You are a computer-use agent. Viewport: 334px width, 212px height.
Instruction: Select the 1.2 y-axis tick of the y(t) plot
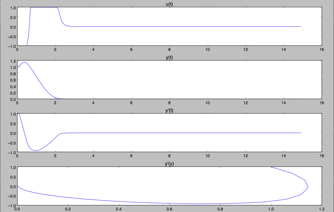pos(13,61)
